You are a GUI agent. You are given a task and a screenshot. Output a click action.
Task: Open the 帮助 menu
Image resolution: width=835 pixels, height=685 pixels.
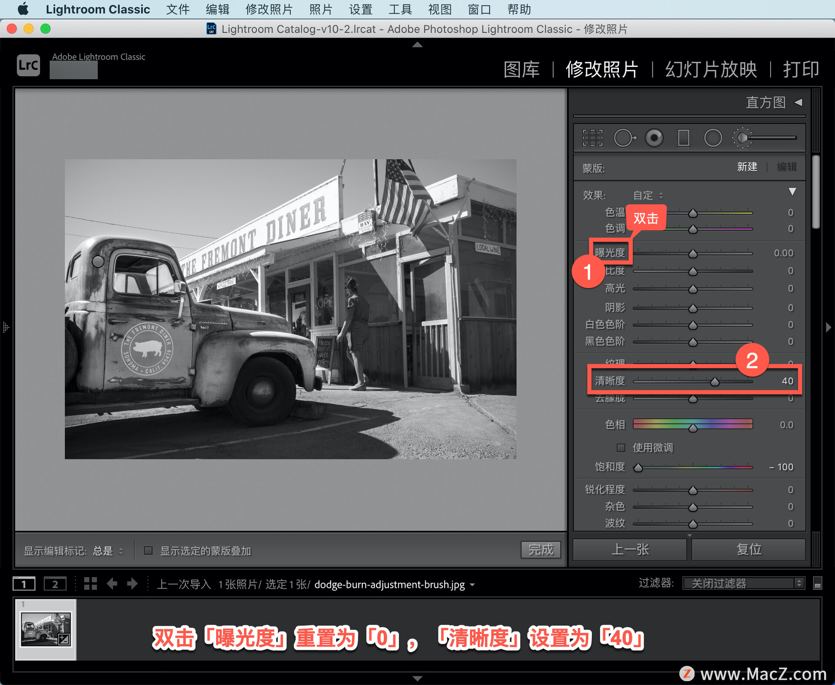pyautogui.click(x=519, y=9)
